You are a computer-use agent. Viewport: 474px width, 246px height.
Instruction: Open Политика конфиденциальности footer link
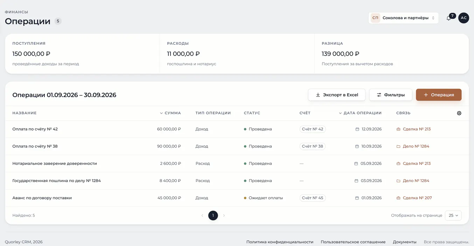[x=280, y=242]
